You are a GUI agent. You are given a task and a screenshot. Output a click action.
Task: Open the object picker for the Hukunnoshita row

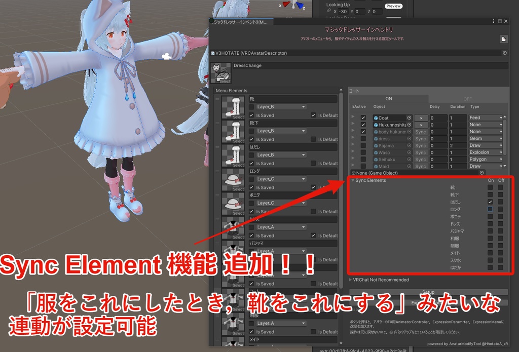tap(409, 125)
